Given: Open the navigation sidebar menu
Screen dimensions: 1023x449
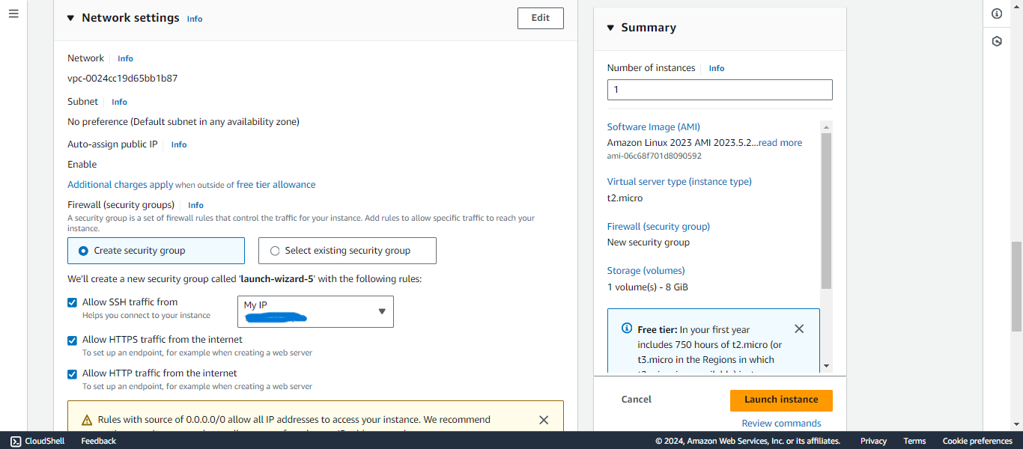Looking at the screenshot, I should click(13, 13).
